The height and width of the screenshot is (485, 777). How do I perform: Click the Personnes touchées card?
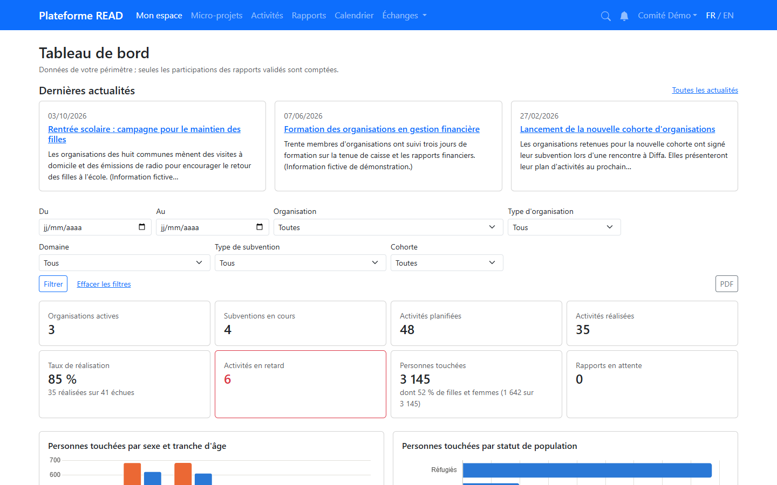pyautogui.click(x=476, y=384)
